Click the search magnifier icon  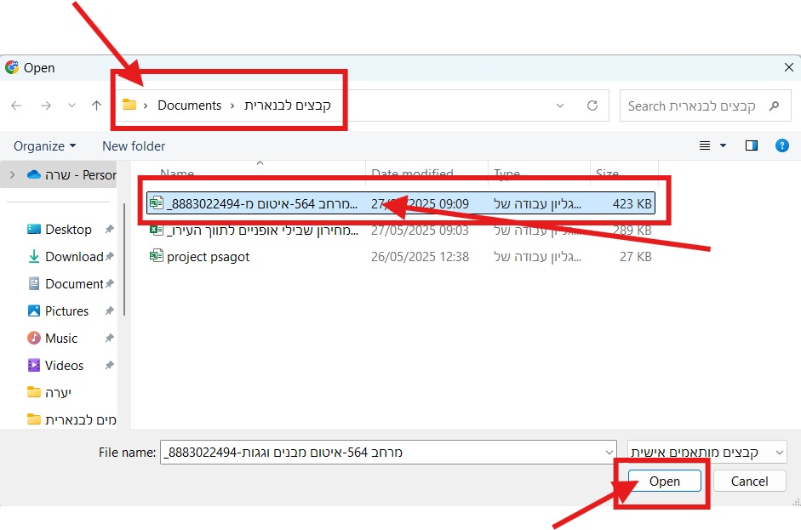tap(773, 106)
